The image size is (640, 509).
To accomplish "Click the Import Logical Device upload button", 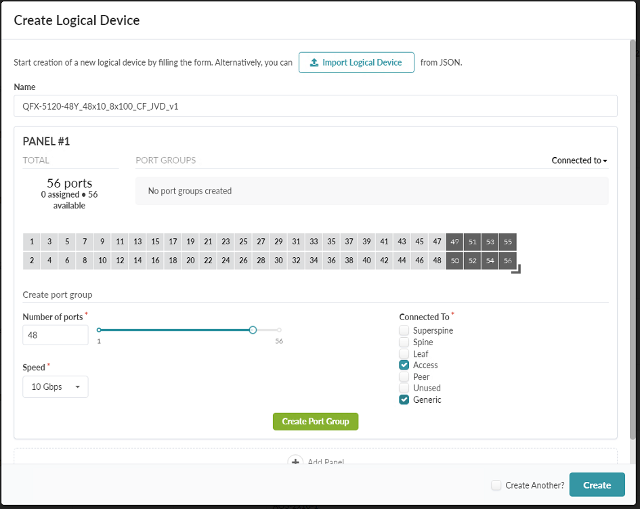I will tap(356, 62).
